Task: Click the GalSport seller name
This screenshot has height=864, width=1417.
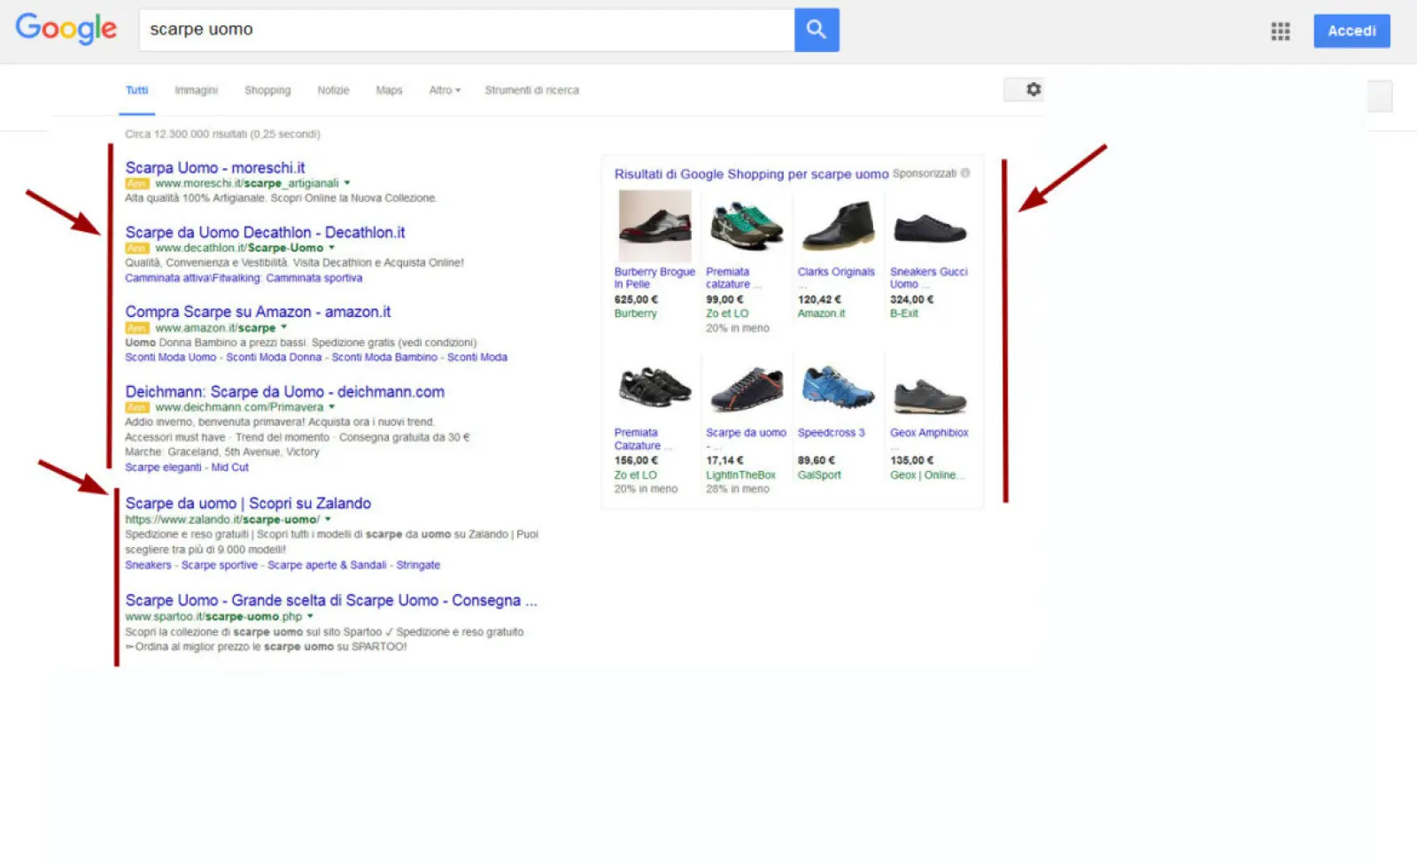Action: tap(819, 475)
